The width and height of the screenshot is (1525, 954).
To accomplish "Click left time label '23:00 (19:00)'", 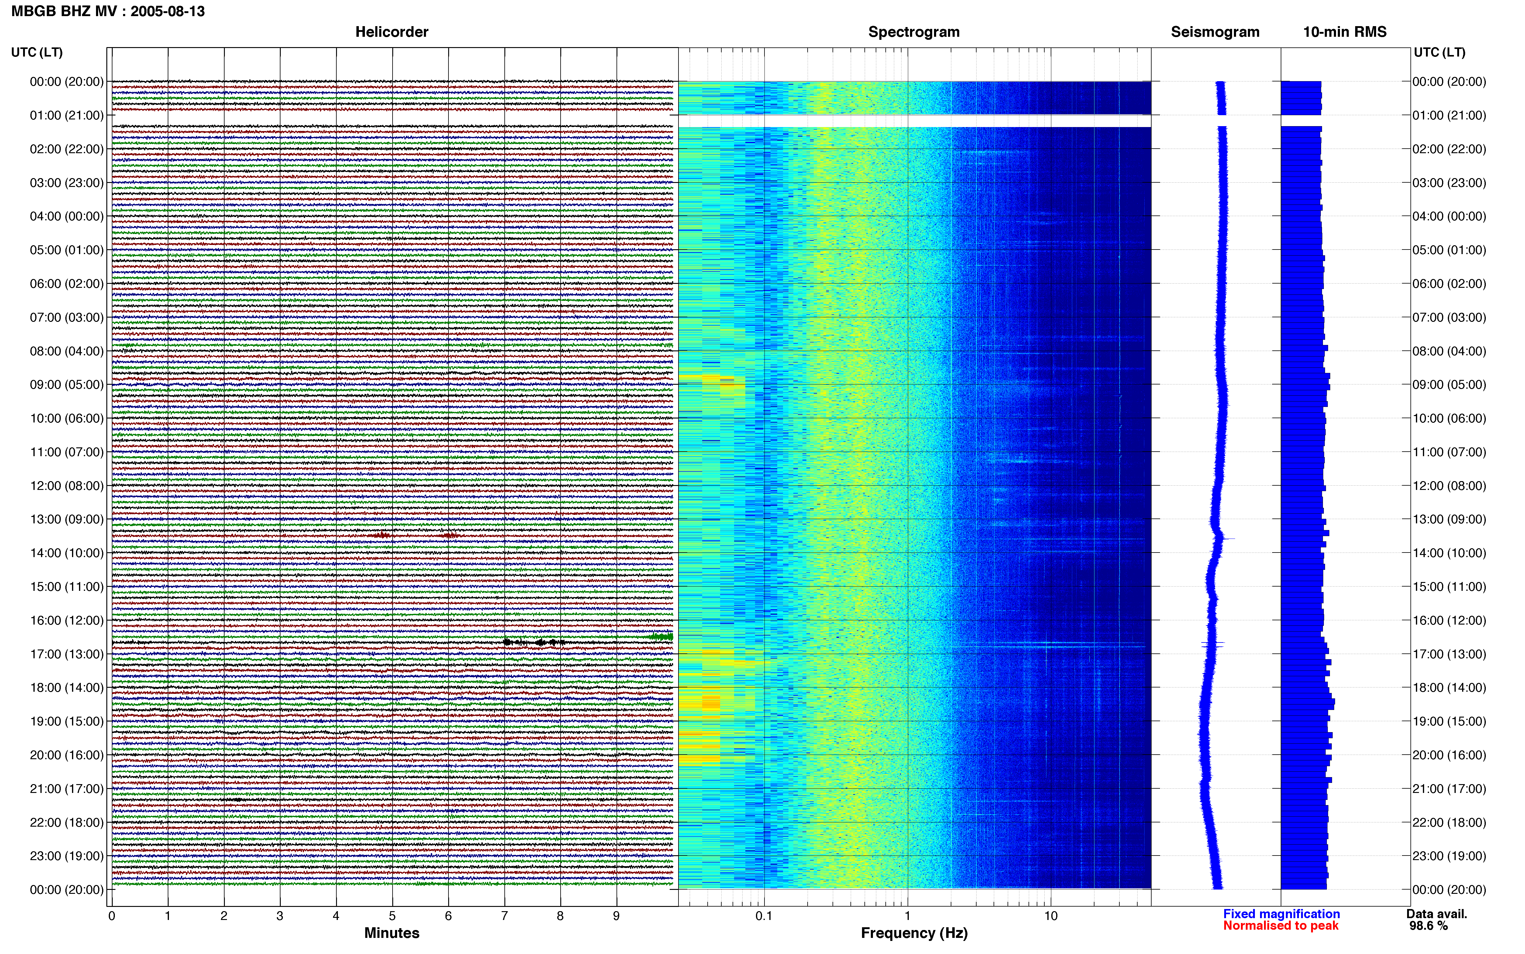I will point(67,856).
